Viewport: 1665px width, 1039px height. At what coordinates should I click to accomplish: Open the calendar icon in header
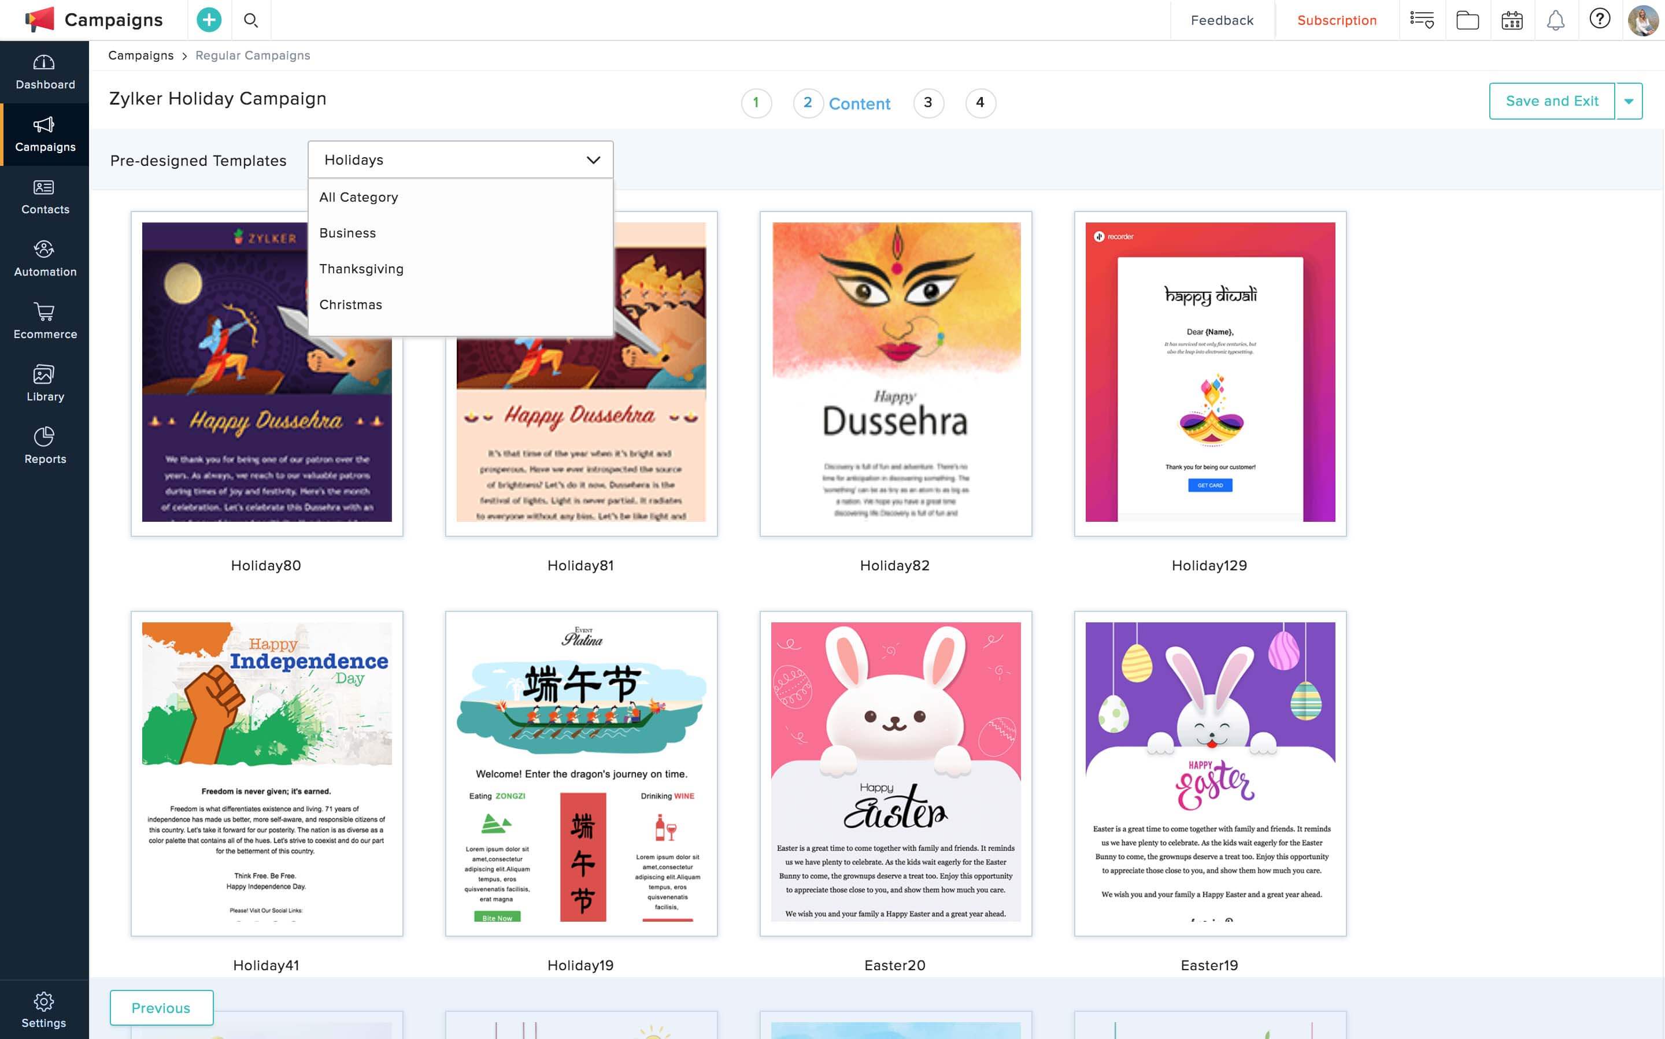tap(1512, 20)
